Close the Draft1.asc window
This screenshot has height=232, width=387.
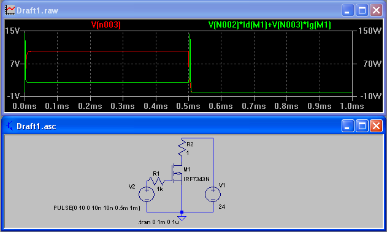pos(376,126)
